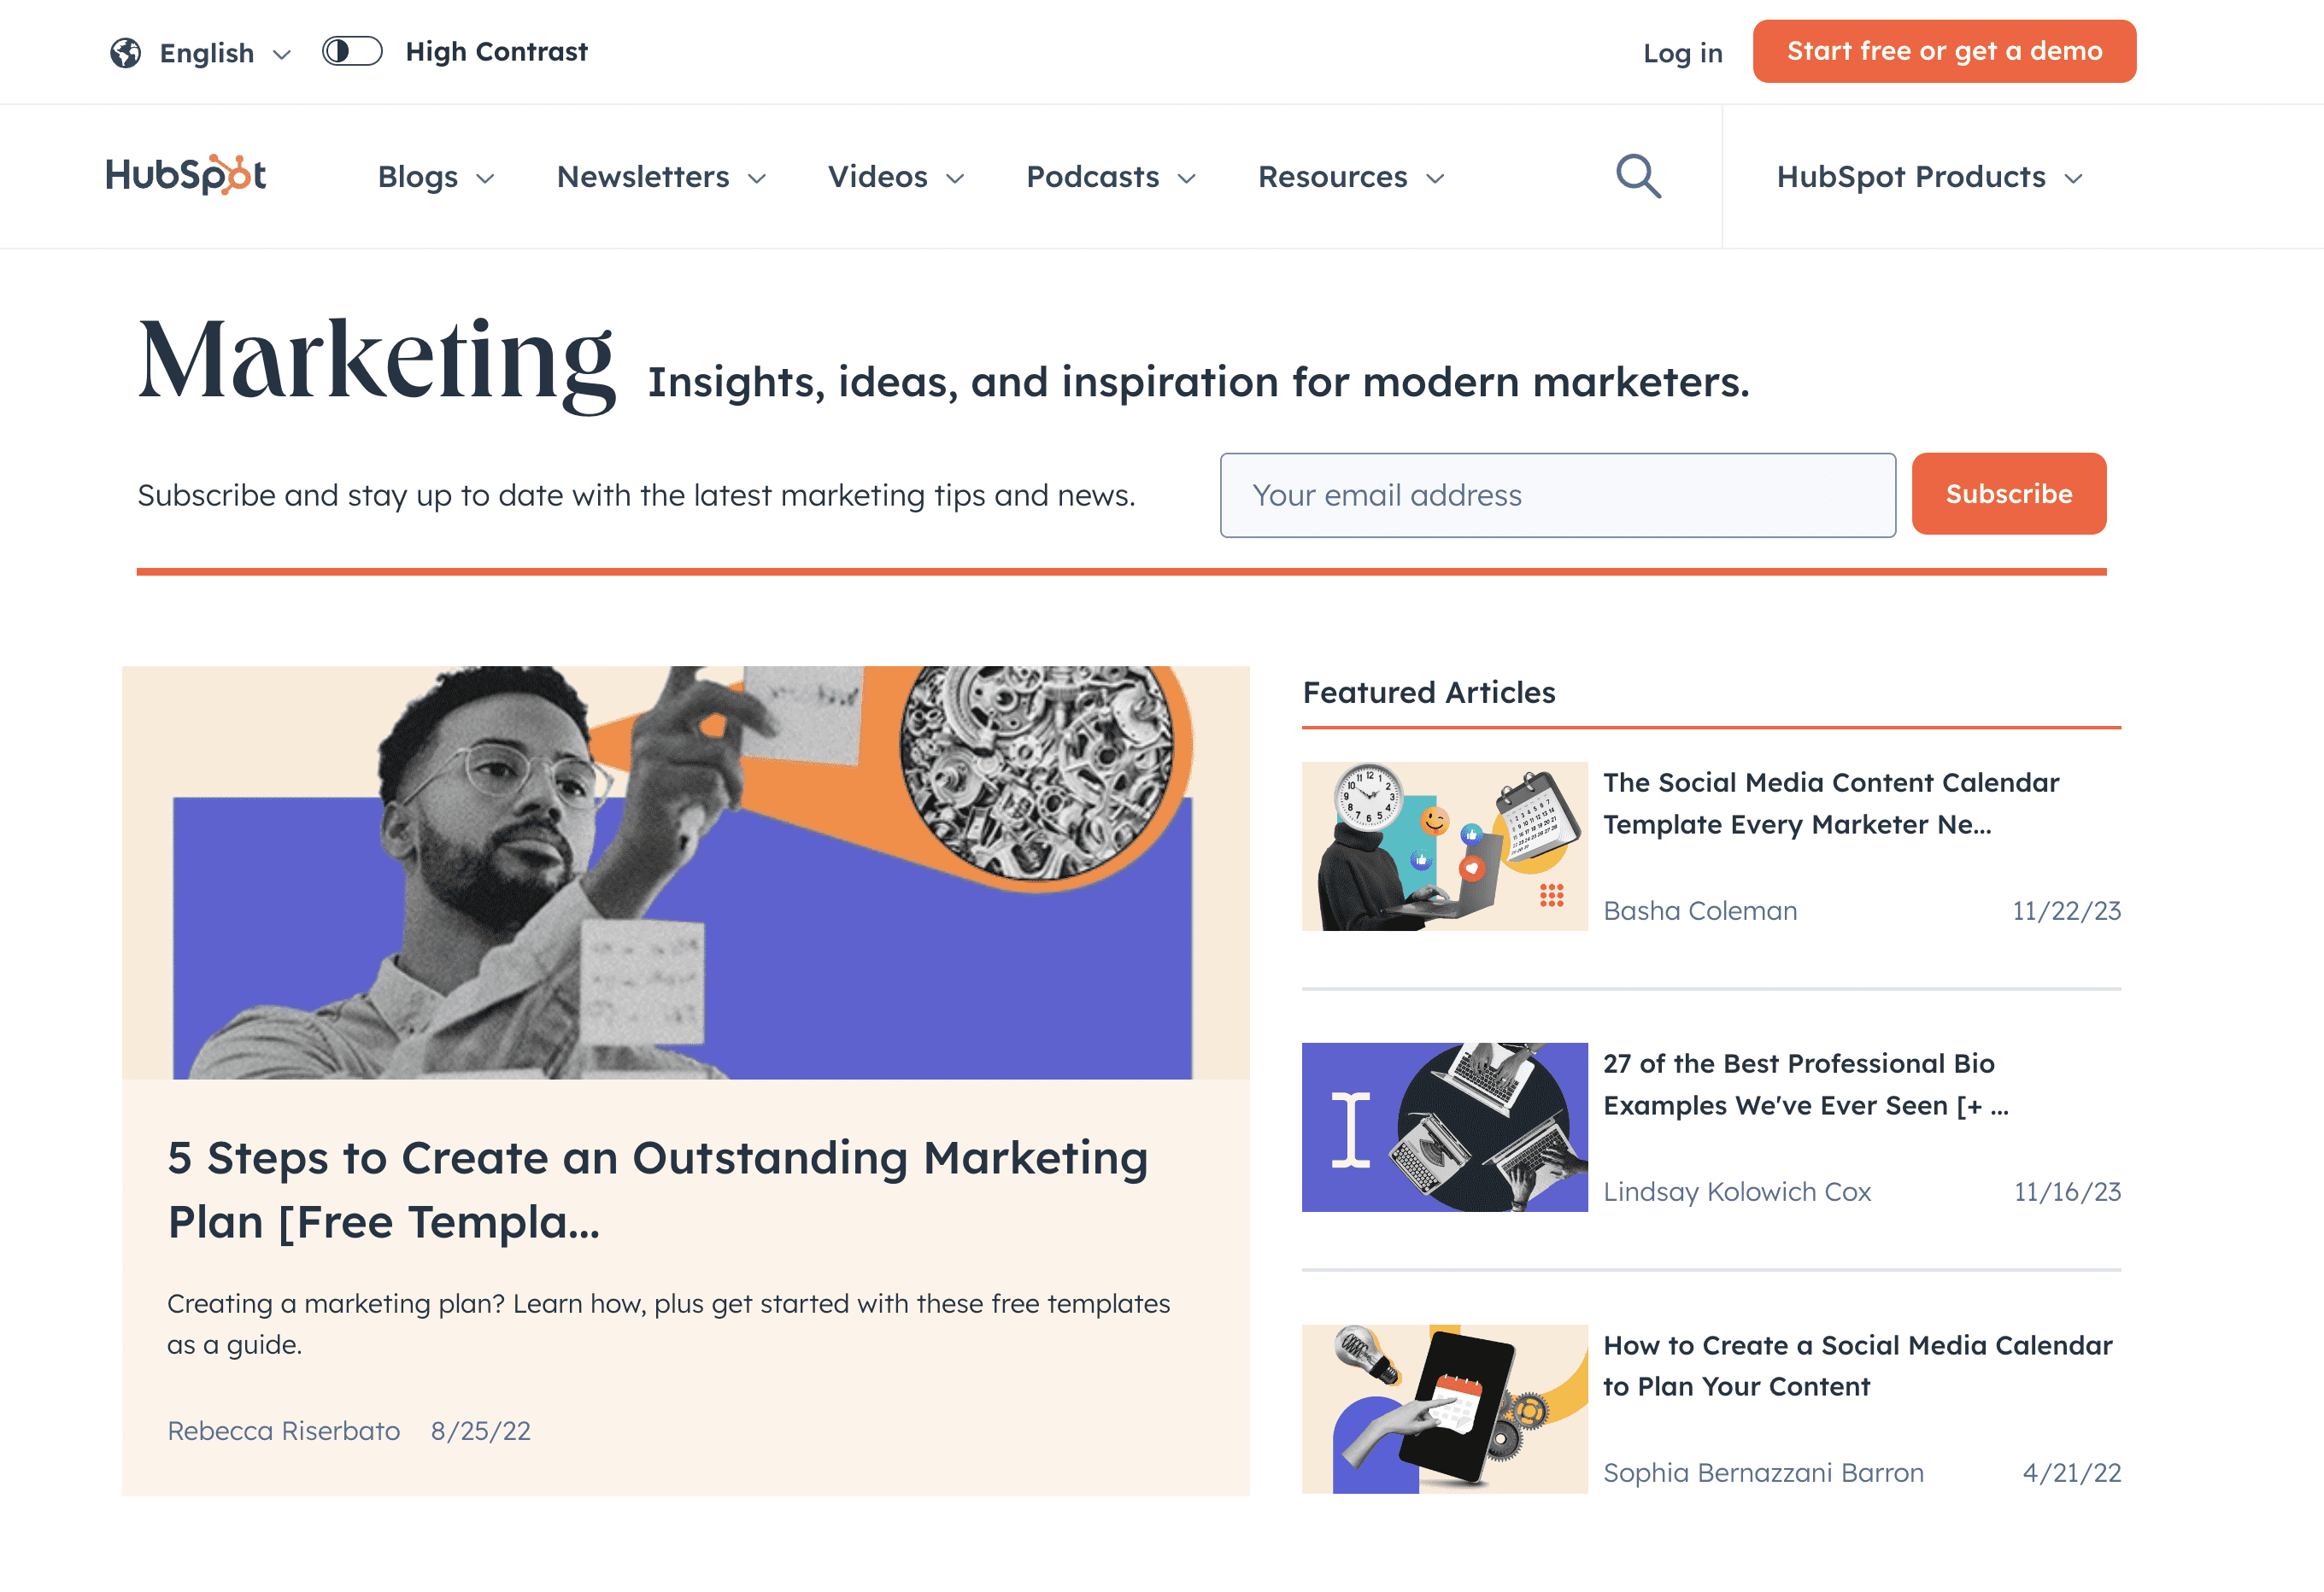
Task: Click Start free or get a demo
Action: pyautogui.click(x=1944, y=51)
